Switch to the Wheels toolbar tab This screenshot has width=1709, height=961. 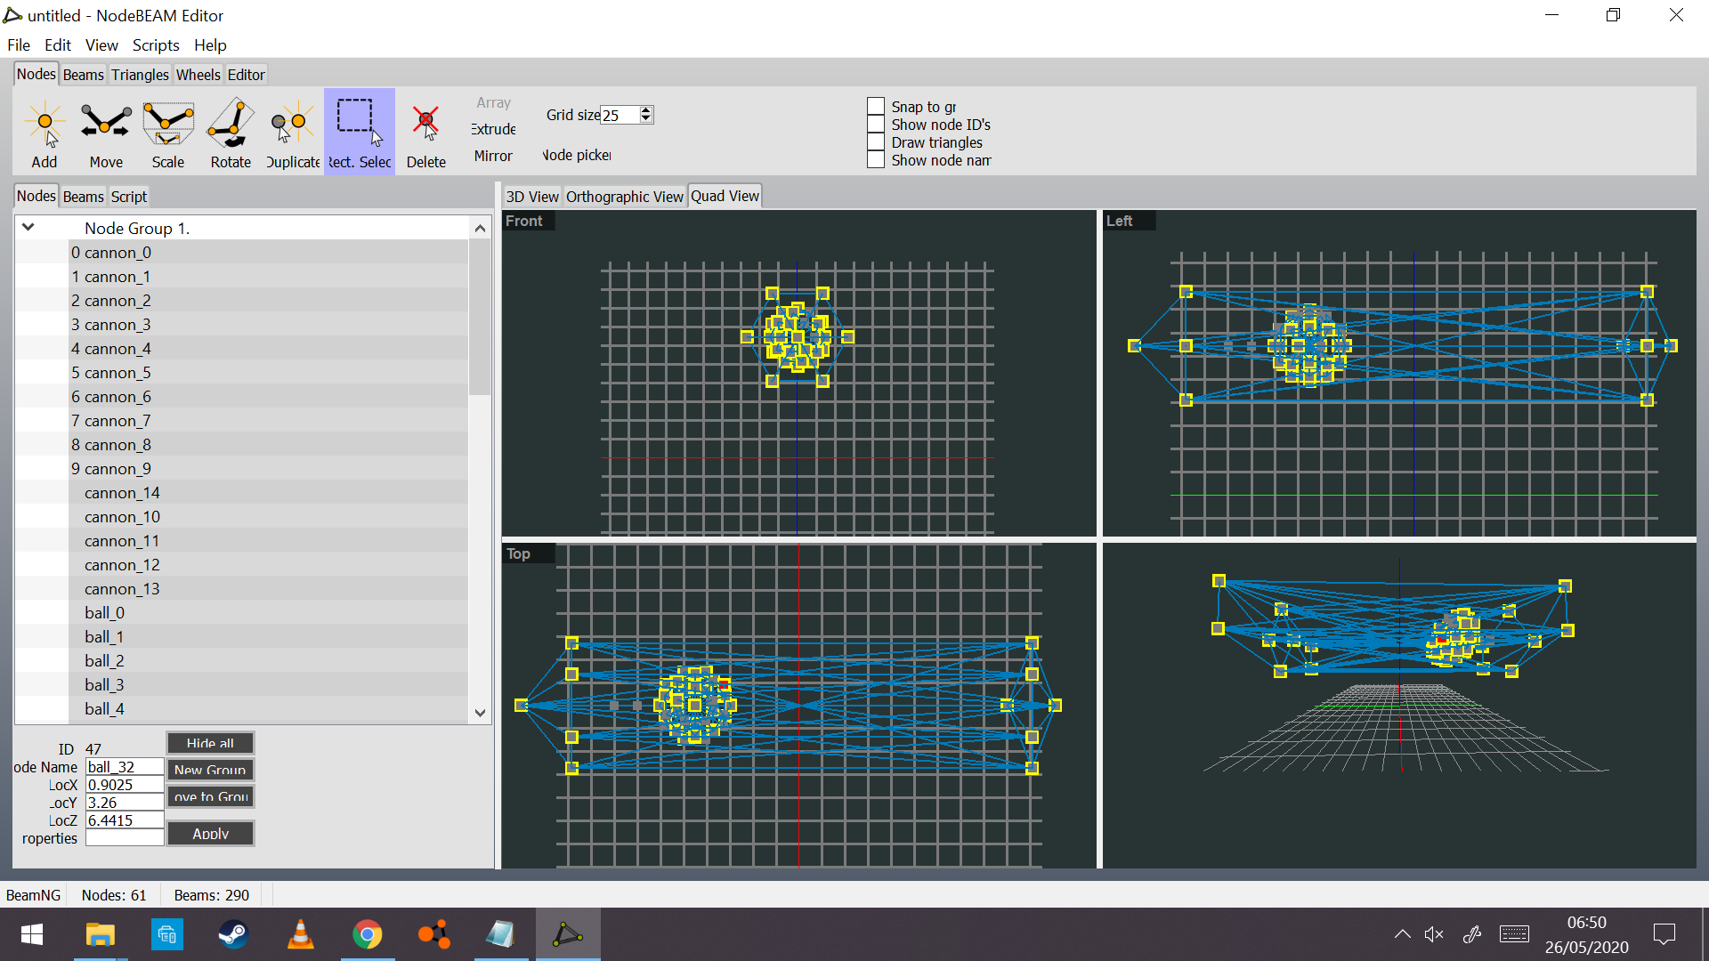198,75
